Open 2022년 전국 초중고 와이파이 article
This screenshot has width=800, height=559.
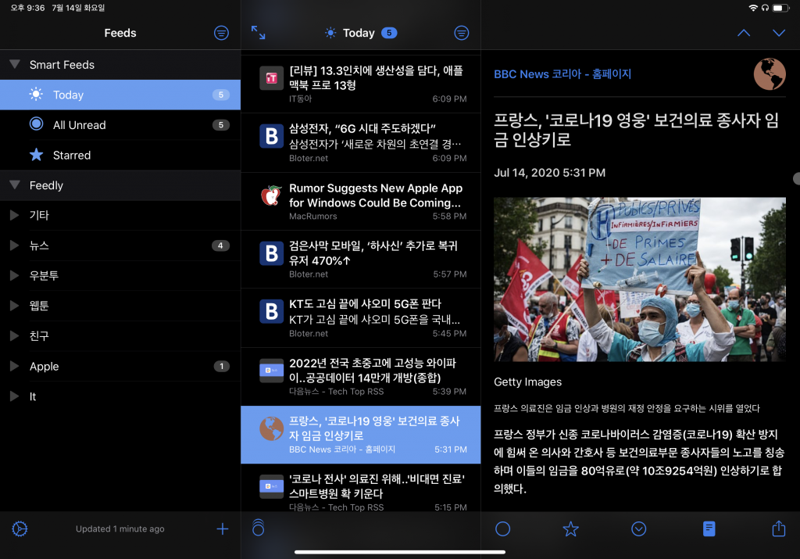click(x=361, y=377)
